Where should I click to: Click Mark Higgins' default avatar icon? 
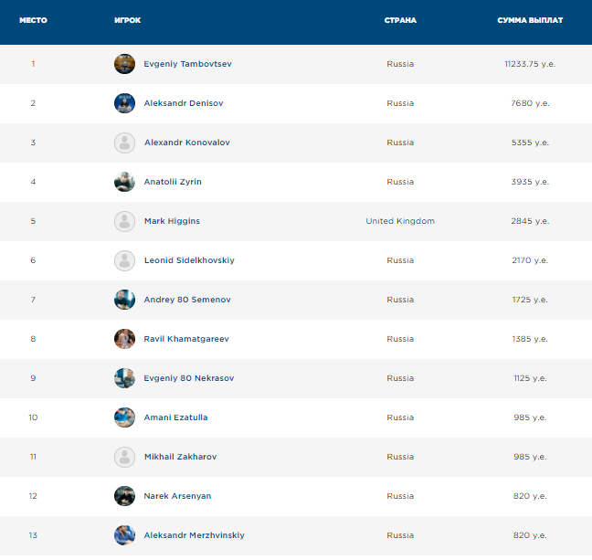click(124, 221)
